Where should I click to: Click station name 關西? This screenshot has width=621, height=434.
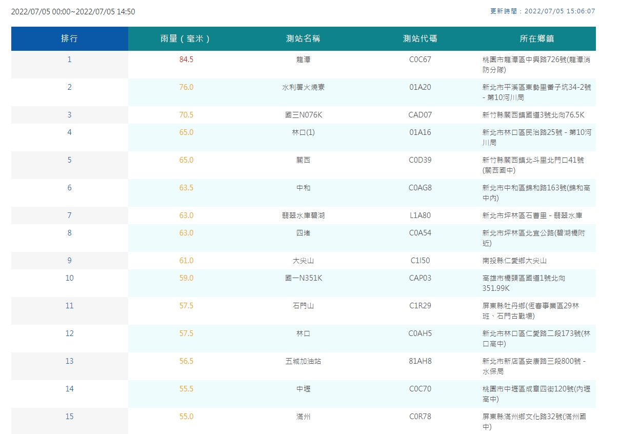303,160
